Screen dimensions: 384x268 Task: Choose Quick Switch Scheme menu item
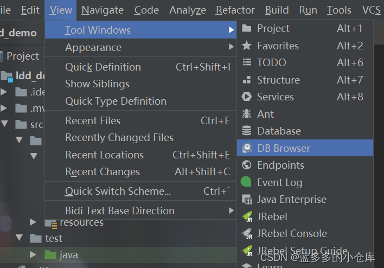point(141,191)
